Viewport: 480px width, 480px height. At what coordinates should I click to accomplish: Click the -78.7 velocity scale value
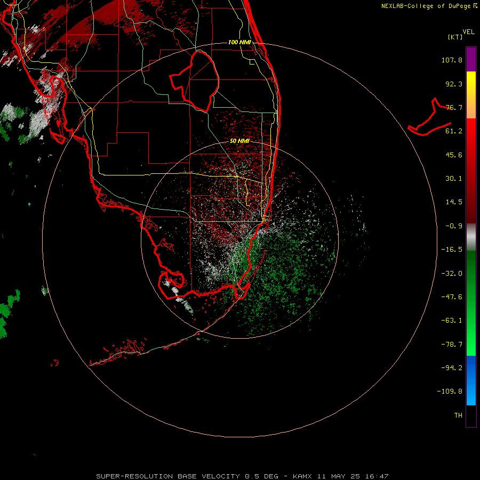(x=452, y=345)
